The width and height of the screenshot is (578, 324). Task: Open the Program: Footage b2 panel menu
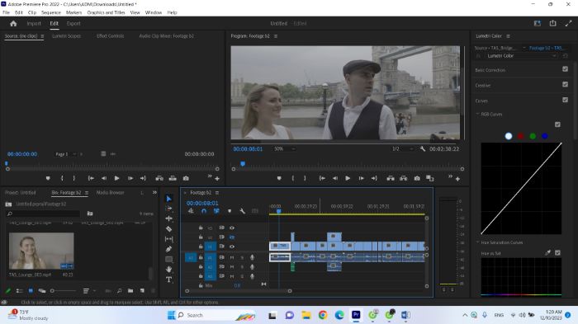pyautogui.click(x=276, y=36)
